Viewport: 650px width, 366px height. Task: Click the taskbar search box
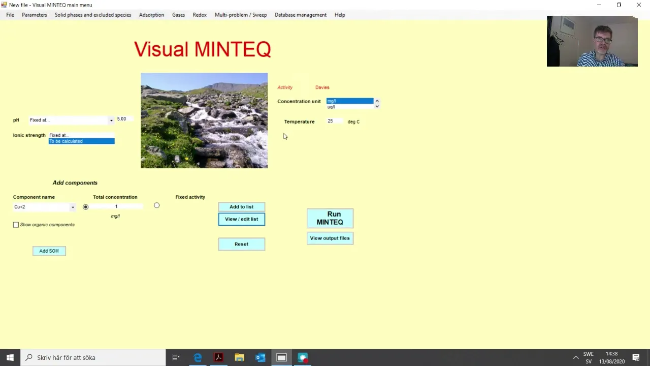click(93, 357)
